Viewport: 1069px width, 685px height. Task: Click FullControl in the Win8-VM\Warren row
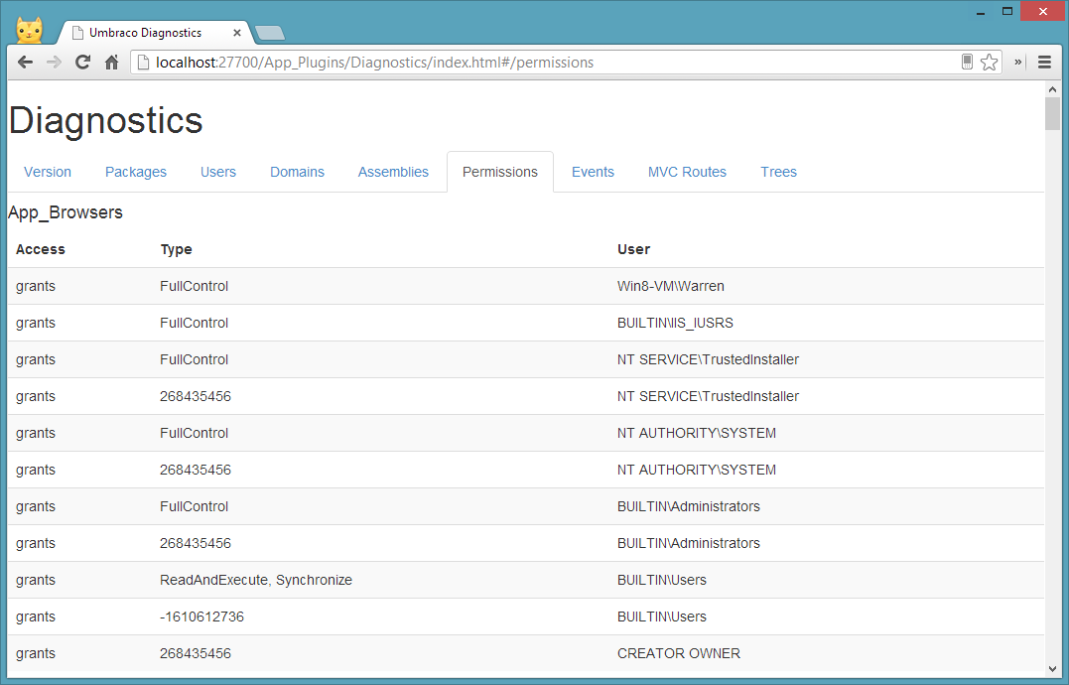195,286
